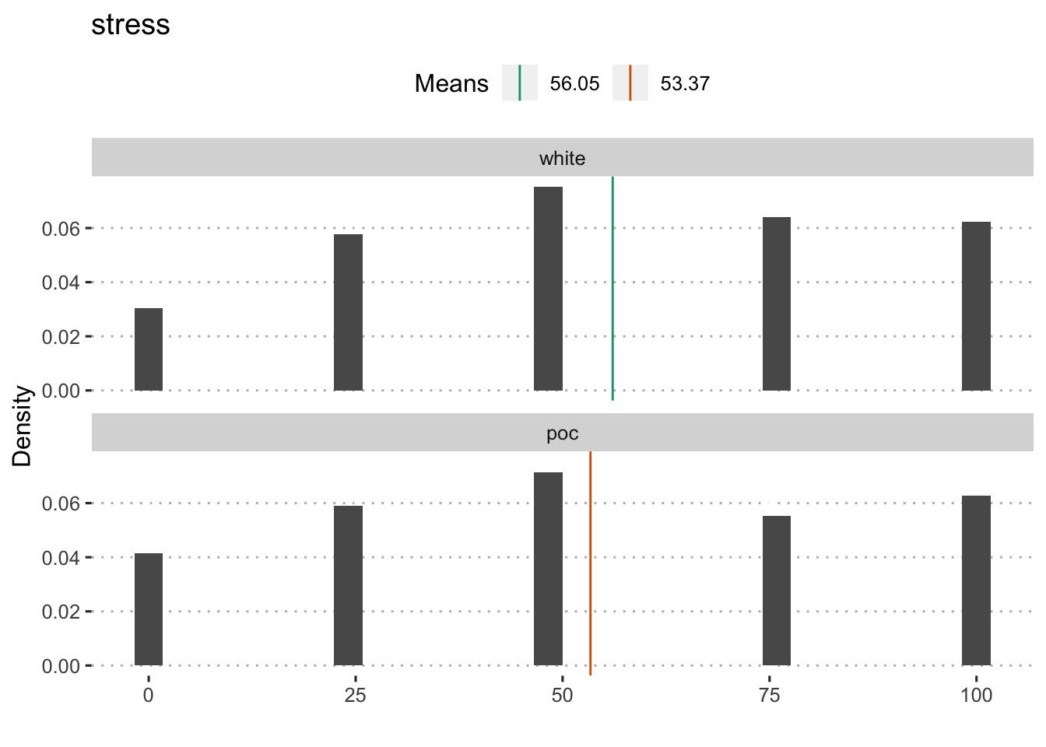Viewport: 1046px width, 747px height.
Task: Select the 53.37 legend label
Action: [x=685, y=84]
